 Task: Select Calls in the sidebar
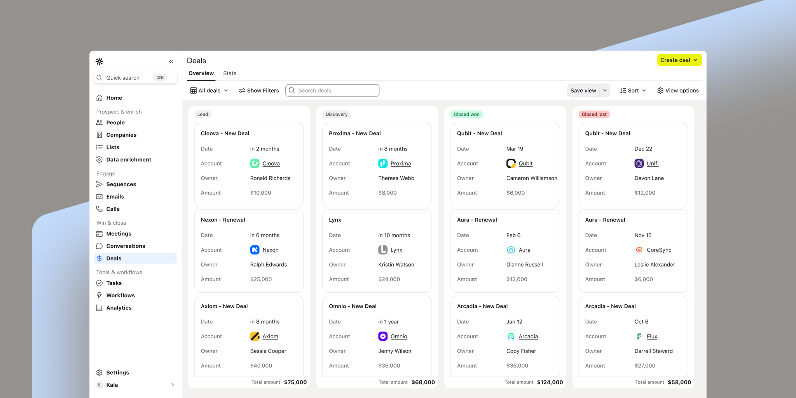click(113, 209)
